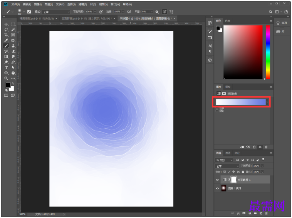Switch to the 通道 tab
Screen dimensions: 292x218
click(228, 153)
